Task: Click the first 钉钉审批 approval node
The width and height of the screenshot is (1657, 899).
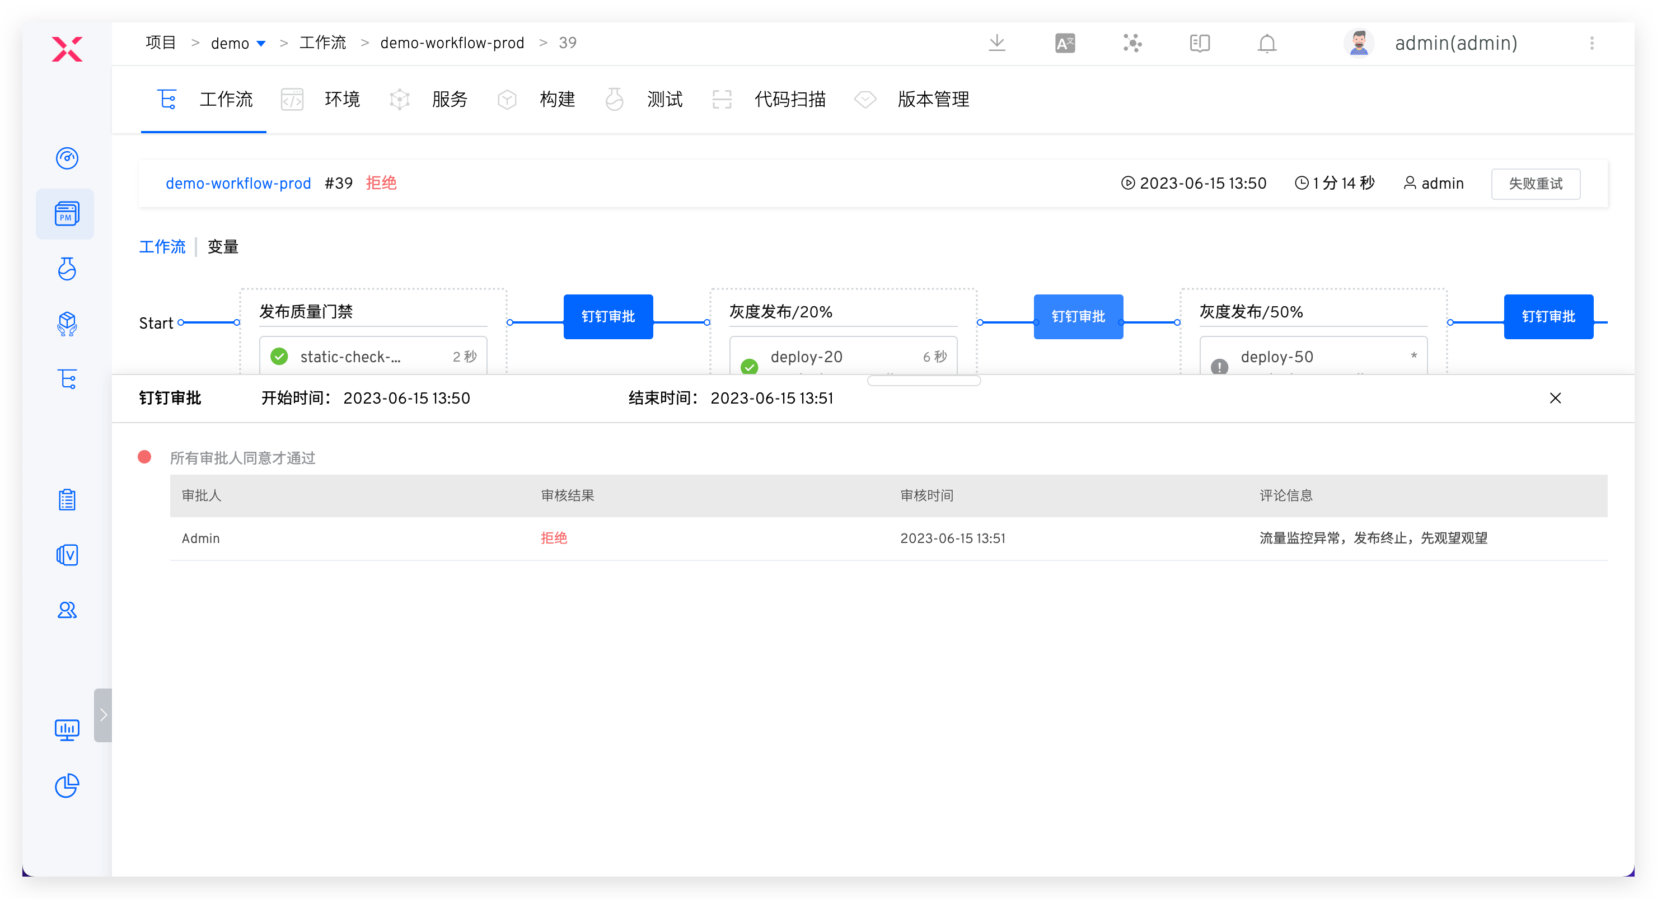Action: click(608, 316)
